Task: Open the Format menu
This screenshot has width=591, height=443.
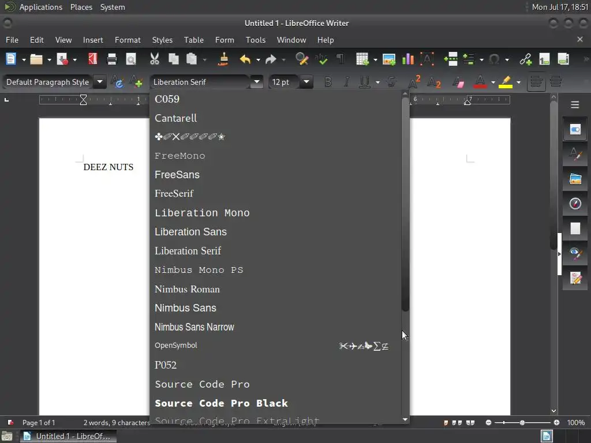Action: 128,40
